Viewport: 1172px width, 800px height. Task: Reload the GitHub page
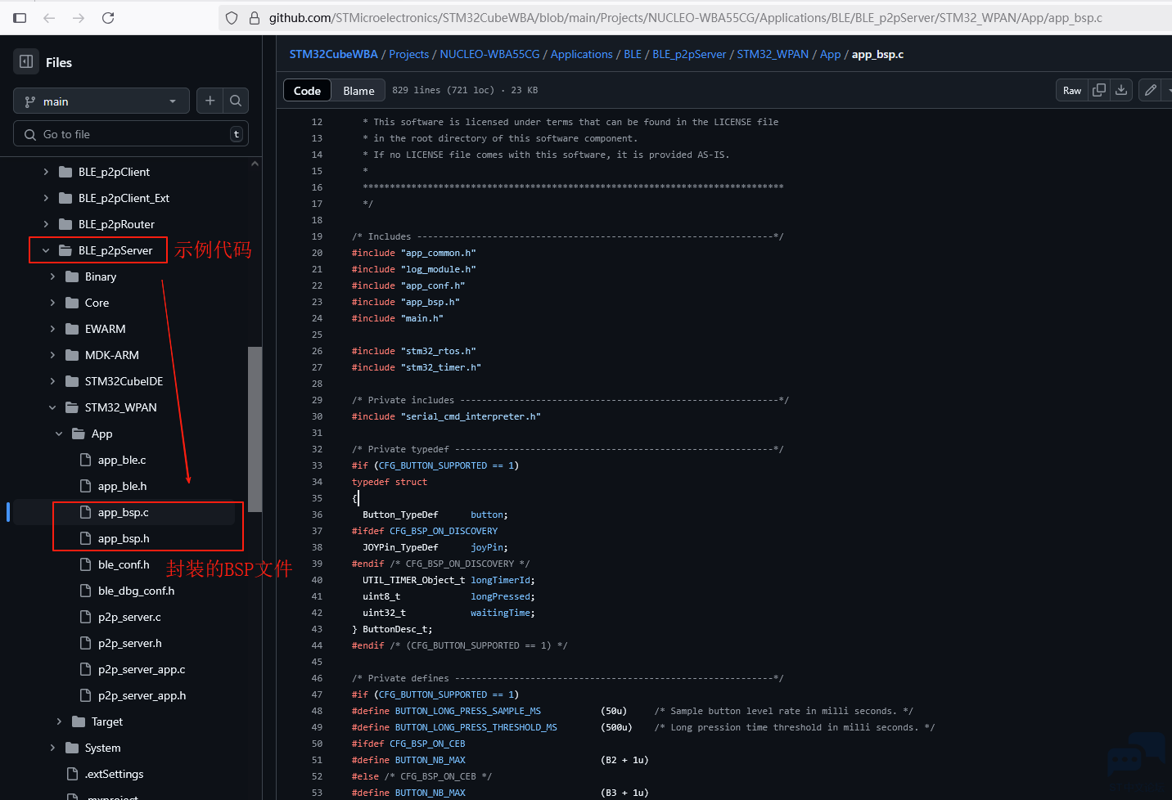[108, 18]
